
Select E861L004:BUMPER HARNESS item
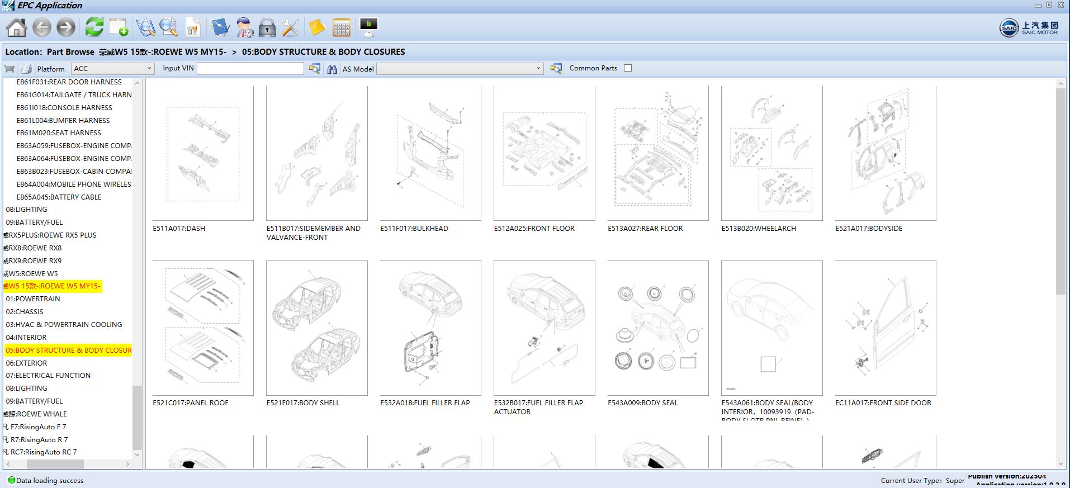[x=63, y=121]
